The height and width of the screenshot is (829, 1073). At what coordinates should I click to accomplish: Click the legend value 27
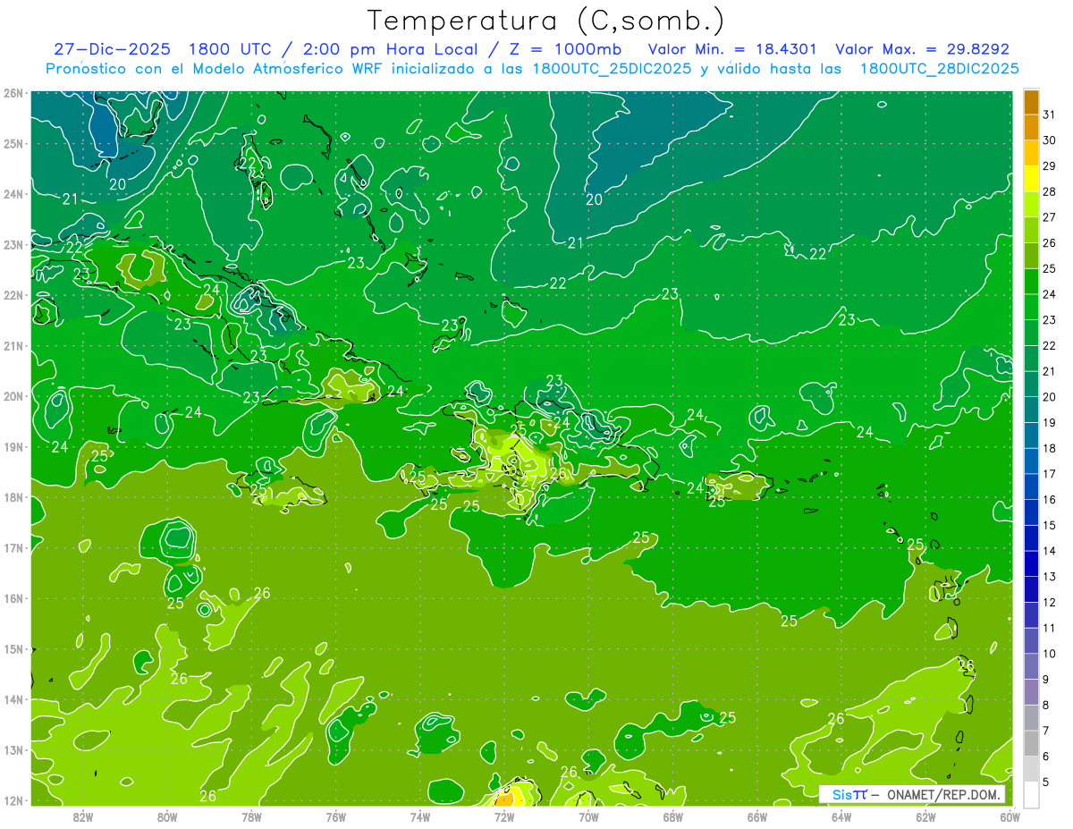pyautogui.click(x=1050, y=217)
